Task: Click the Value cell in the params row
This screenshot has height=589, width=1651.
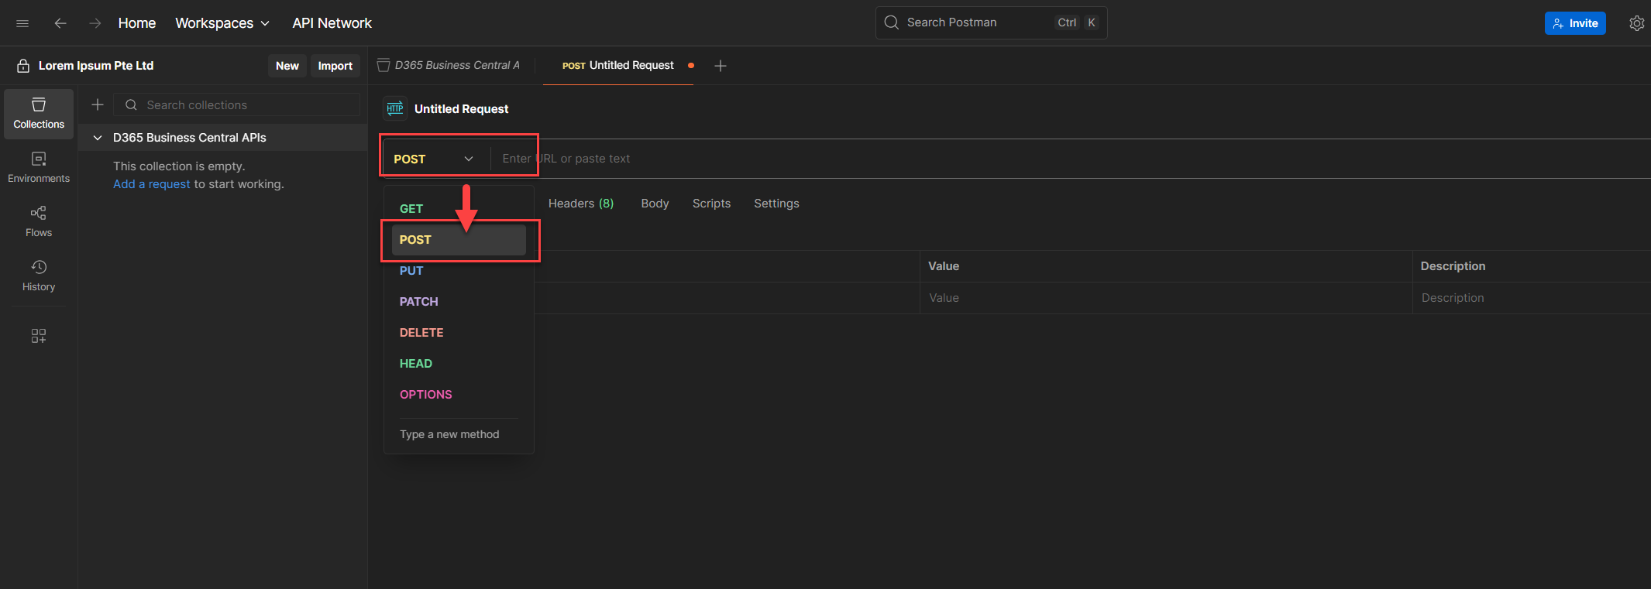Action: coord(1166,298)
